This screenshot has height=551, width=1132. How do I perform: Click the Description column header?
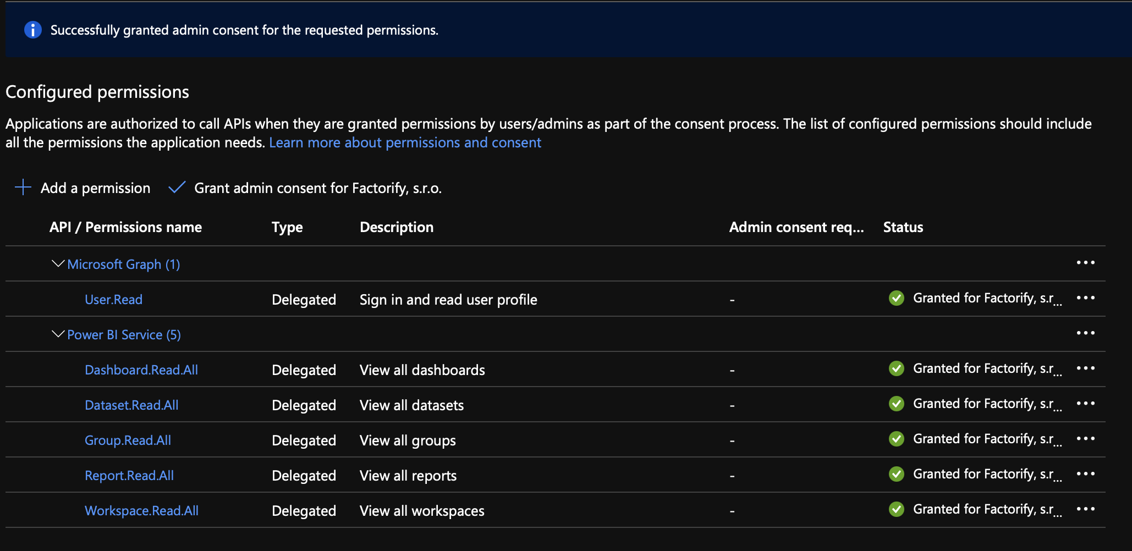[397, 227]
